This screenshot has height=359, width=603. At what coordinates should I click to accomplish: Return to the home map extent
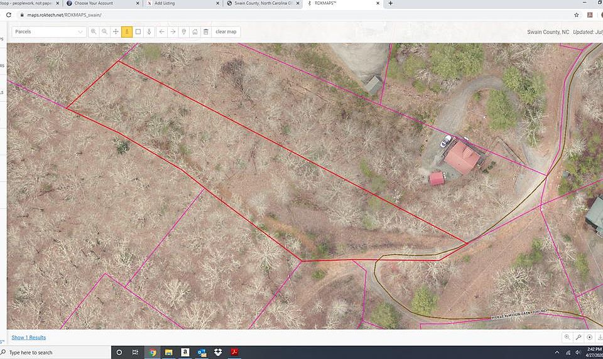pos(195,32)
